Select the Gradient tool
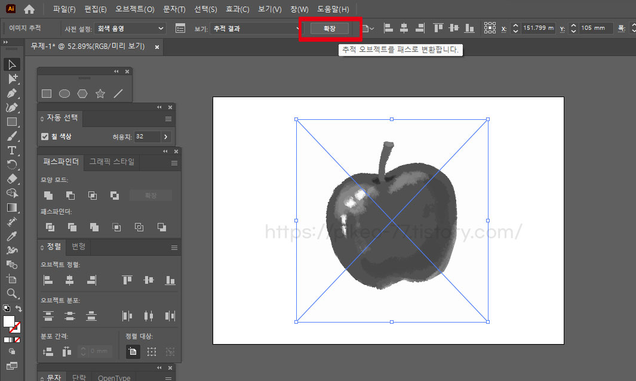 (x=12, y=207)
